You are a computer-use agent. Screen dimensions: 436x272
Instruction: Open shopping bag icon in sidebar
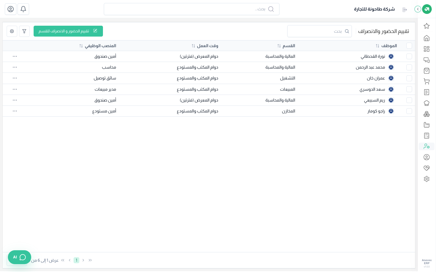point(427,71)
